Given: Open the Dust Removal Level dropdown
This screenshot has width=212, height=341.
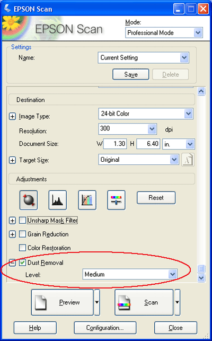Looking at the screenshot, I should pos(130,274).
